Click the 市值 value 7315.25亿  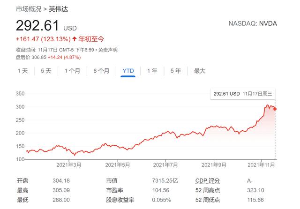point(165,181)
